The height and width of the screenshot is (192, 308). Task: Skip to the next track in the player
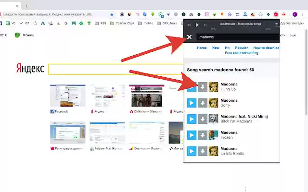[205, 25]
